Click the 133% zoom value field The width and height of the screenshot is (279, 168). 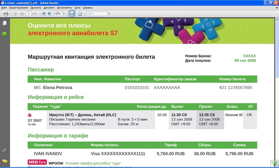pos(58,14)
